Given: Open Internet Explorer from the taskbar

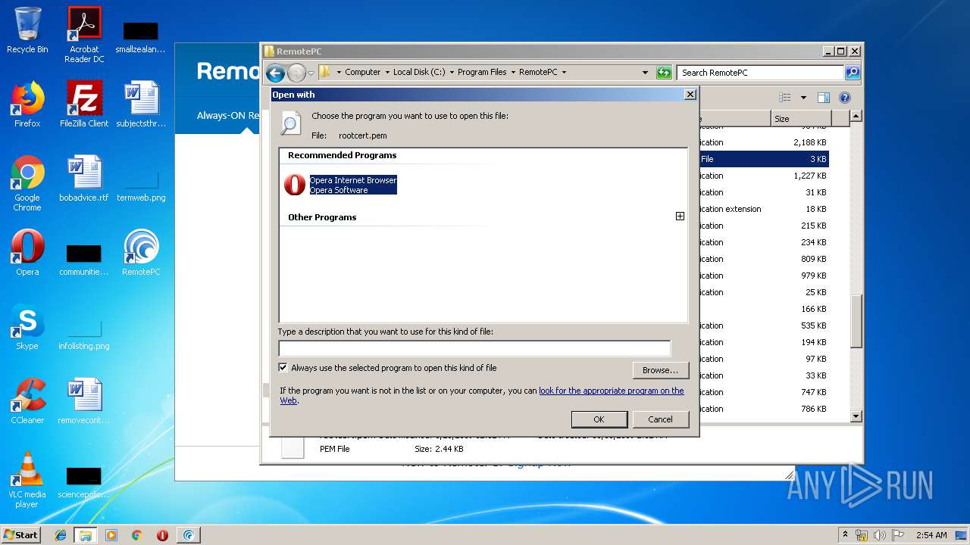Looking at the screenshot, I should click(61, 535).
